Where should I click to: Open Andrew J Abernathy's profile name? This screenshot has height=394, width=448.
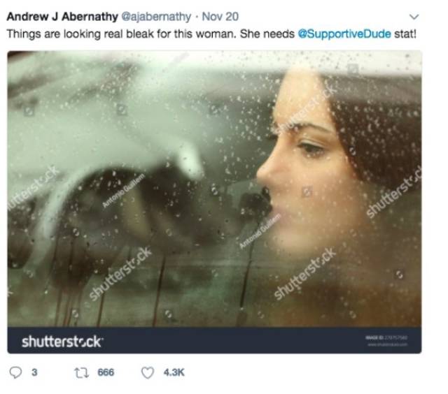click(x=62, y=17)
